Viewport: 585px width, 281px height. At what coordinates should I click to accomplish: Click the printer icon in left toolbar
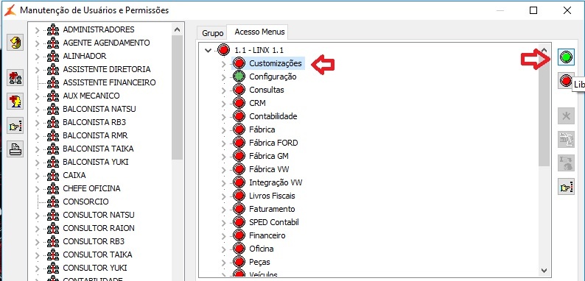pyautogui.click(x=15, y=149)
